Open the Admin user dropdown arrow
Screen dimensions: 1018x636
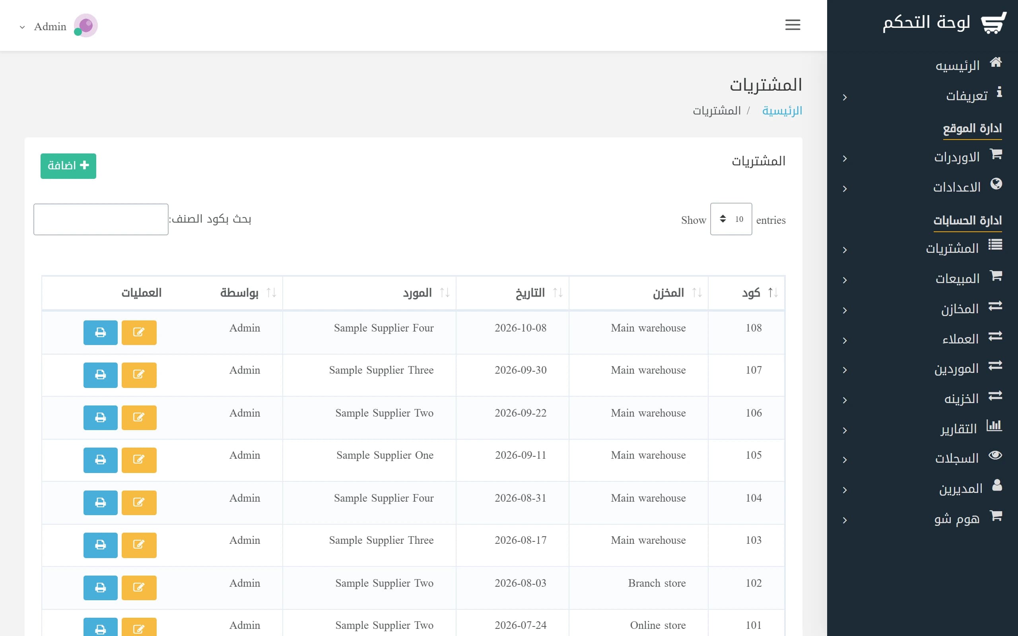tap(22, 27)
